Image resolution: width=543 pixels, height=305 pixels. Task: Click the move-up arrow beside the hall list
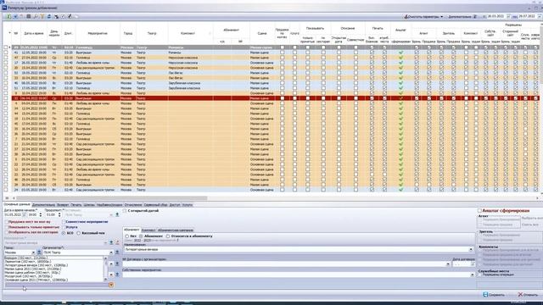111,263
